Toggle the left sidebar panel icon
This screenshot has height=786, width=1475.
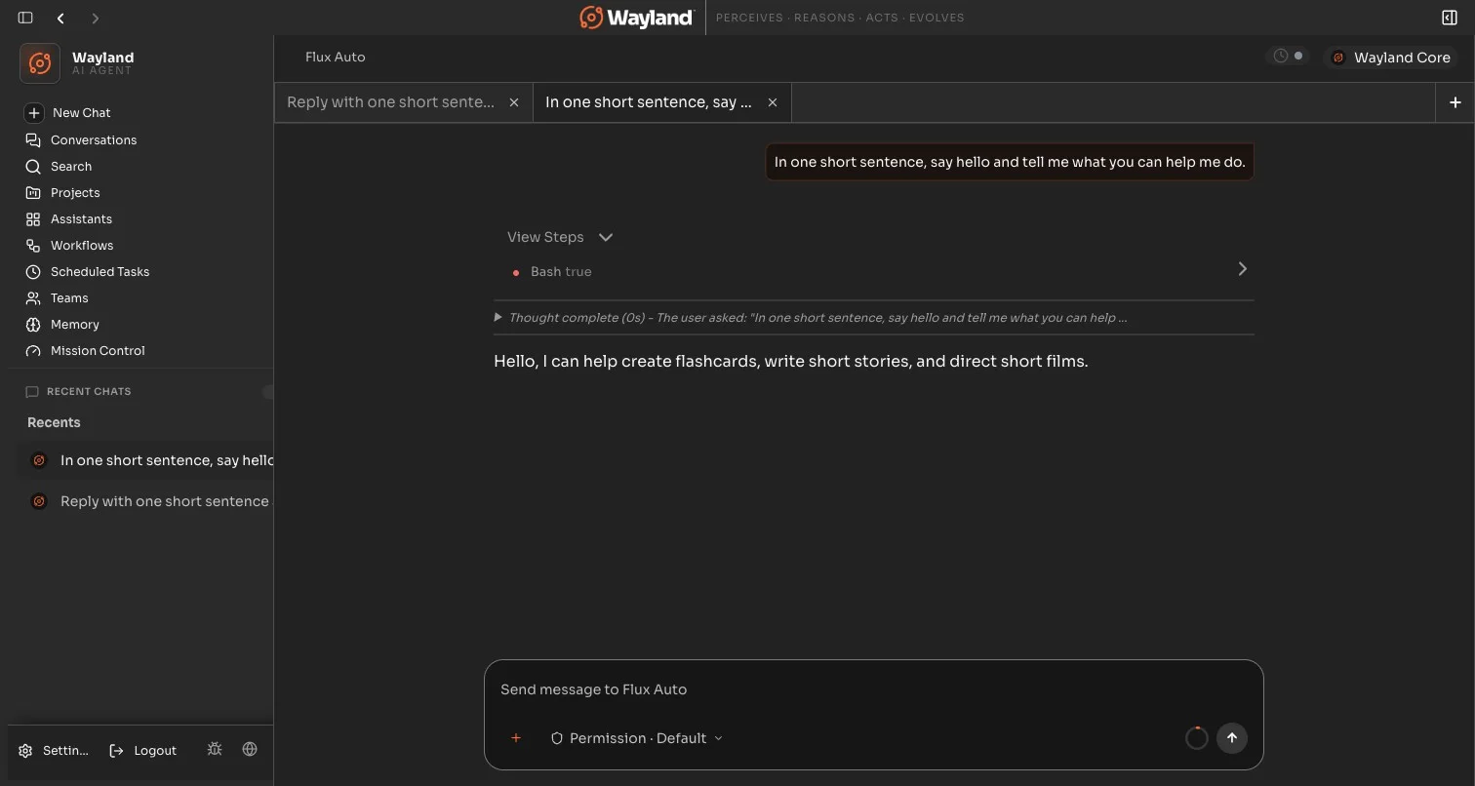[25, 18]
